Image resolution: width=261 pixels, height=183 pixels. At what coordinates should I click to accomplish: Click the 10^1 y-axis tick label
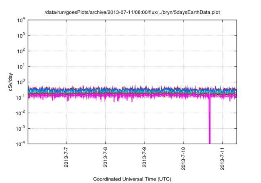point(21,67)
